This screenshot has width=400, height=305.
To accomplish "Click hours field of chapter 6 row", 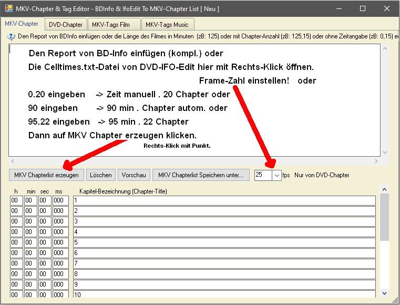I will [17, 253].
